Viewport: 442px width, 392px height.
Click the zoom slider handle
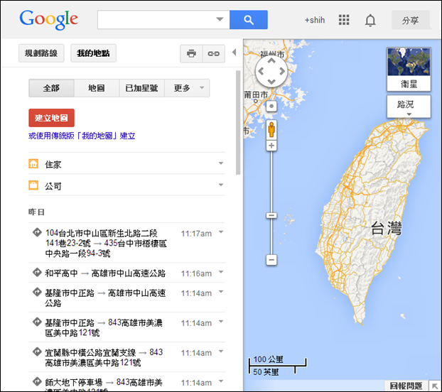[x=271, y=215]
